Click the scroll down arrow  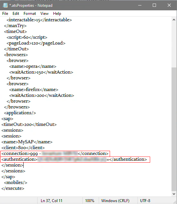[x=174, y=194]
